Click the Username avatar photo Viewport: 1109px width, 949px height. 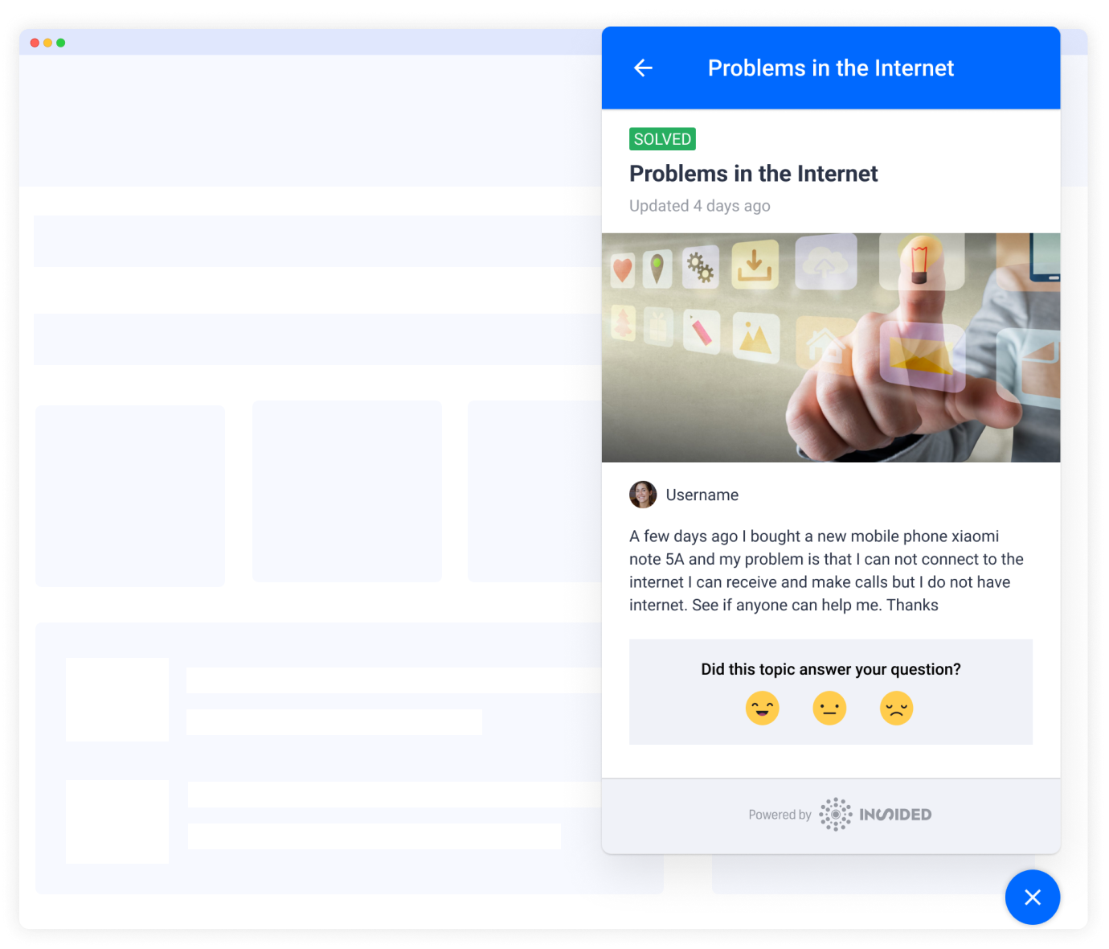(643, 495)
